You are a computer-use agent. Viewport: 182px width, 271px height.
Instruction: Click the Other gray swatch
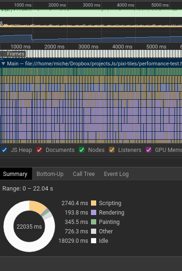94,231
